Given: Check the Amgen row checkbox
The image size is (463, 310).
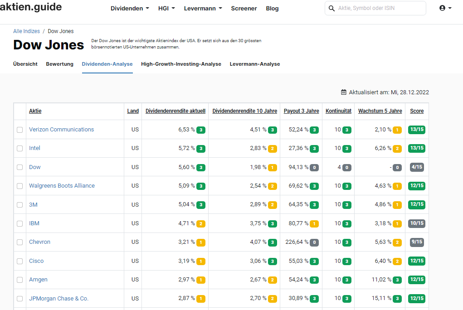Looking at the screenshot, I should pos(20,280).
